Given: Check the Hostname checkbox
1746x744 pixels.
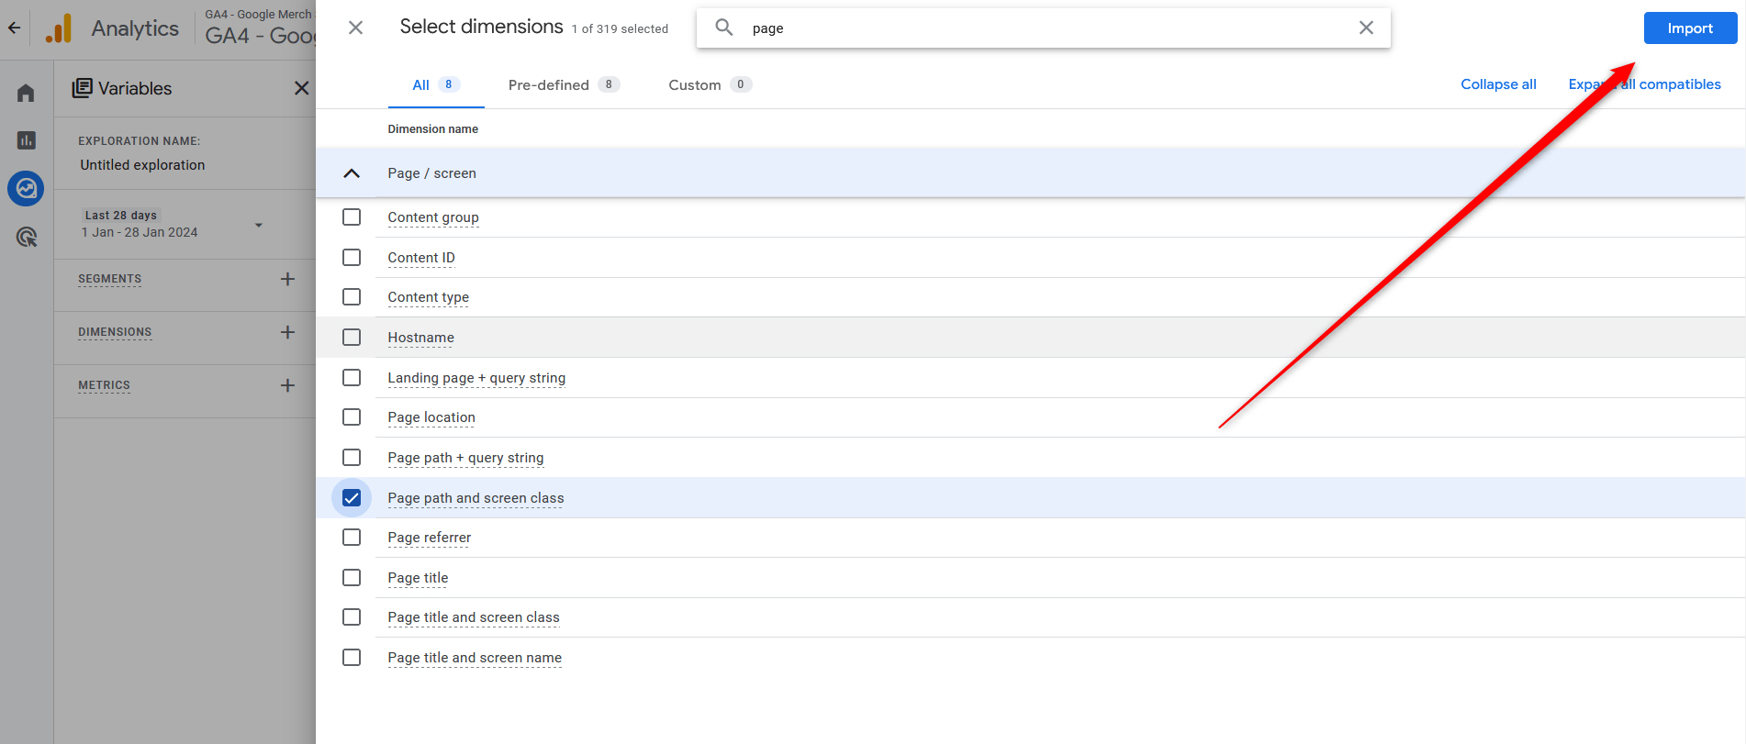Looking at the screenshot, I should pyautogui.click(x=352, y=338).
